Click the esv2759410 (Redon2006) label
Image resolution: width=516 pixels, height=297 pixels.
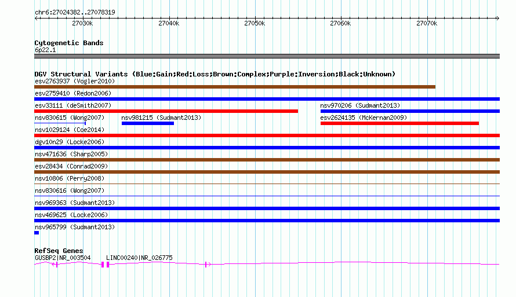73,93
